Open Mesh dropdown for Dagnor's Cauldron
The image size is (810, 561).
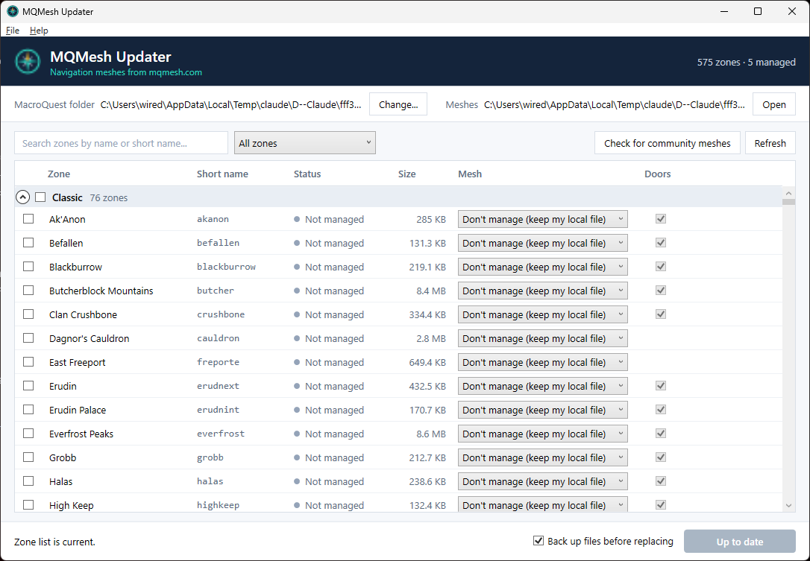[543, 338]
